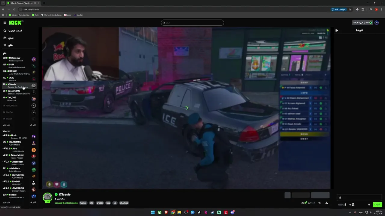The width and height of the screenshot is (385, 216).
Task: Open the Following heart sidebar item
Action: point(19,45)
